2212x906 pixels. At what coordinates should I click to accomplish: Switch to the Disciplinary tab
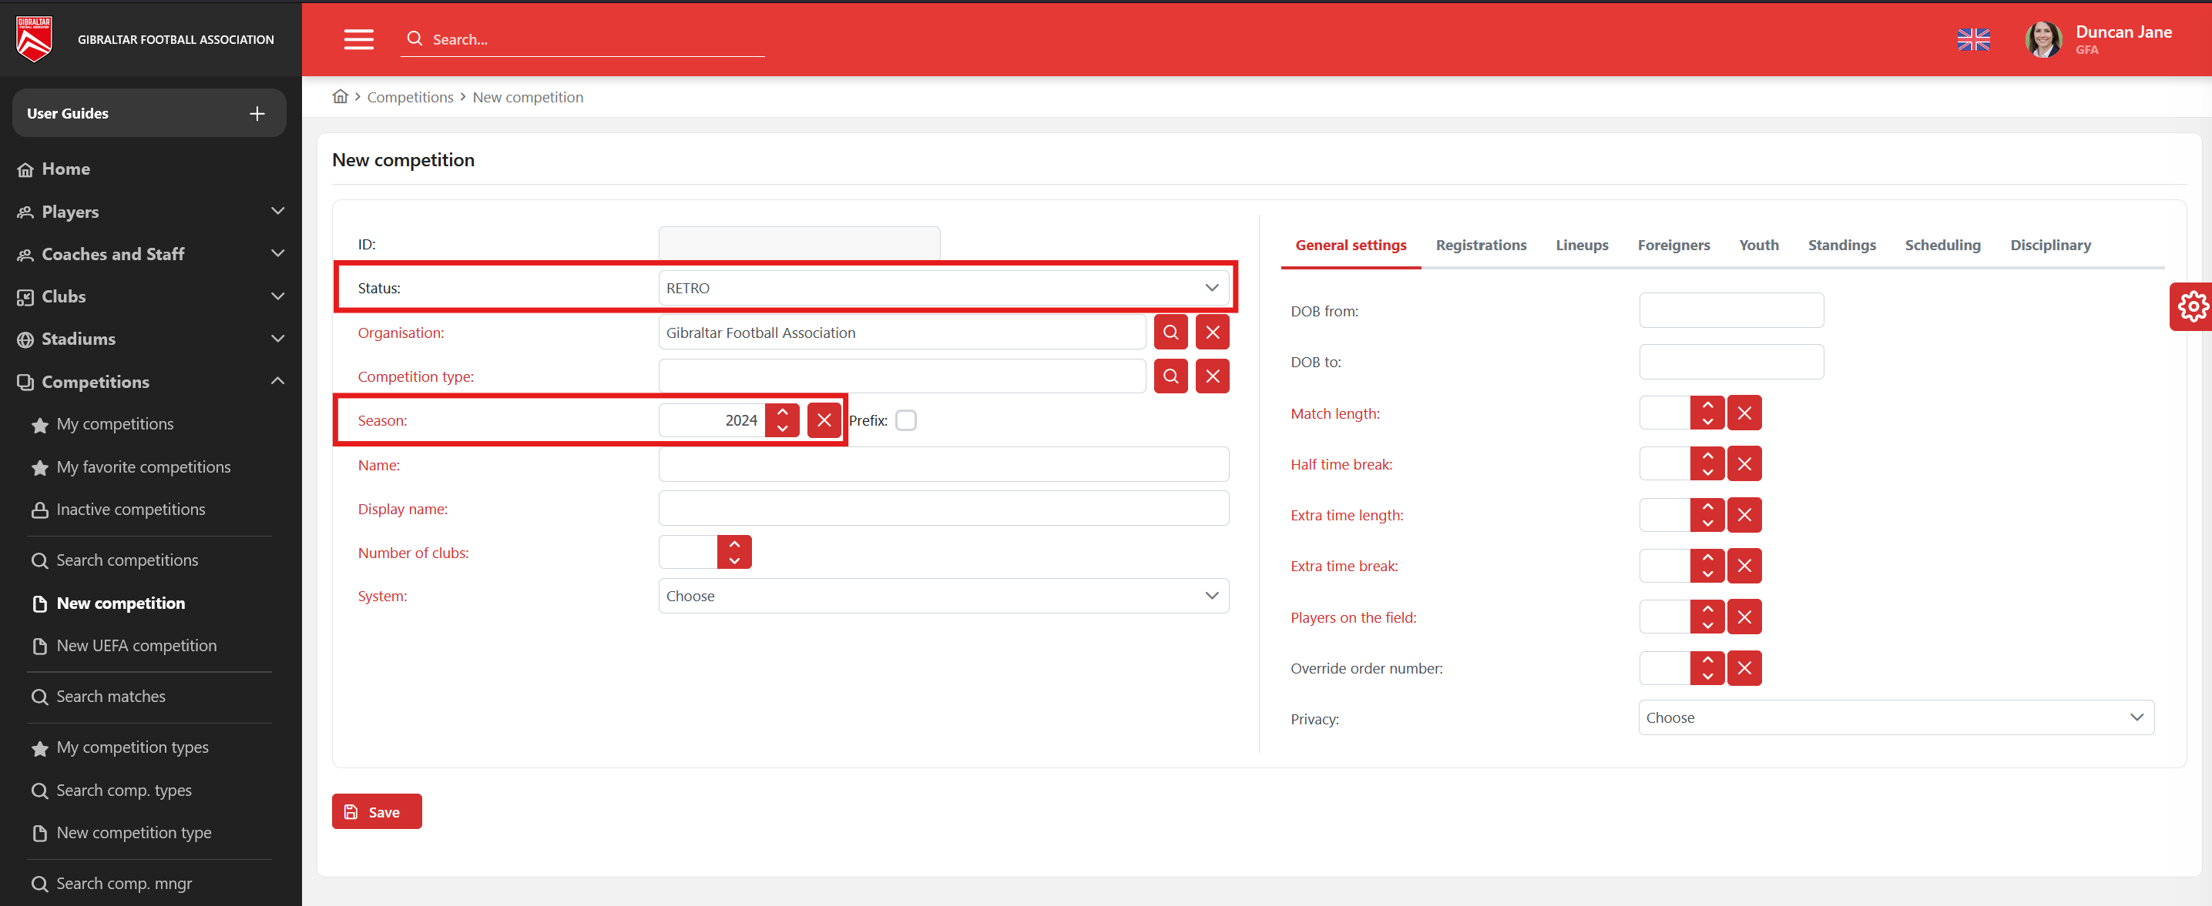tap(2049, 246)
